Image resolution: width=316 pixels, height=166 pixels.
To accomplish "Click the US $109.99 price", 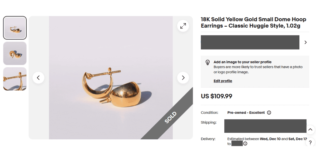I will tap(216, 96).
